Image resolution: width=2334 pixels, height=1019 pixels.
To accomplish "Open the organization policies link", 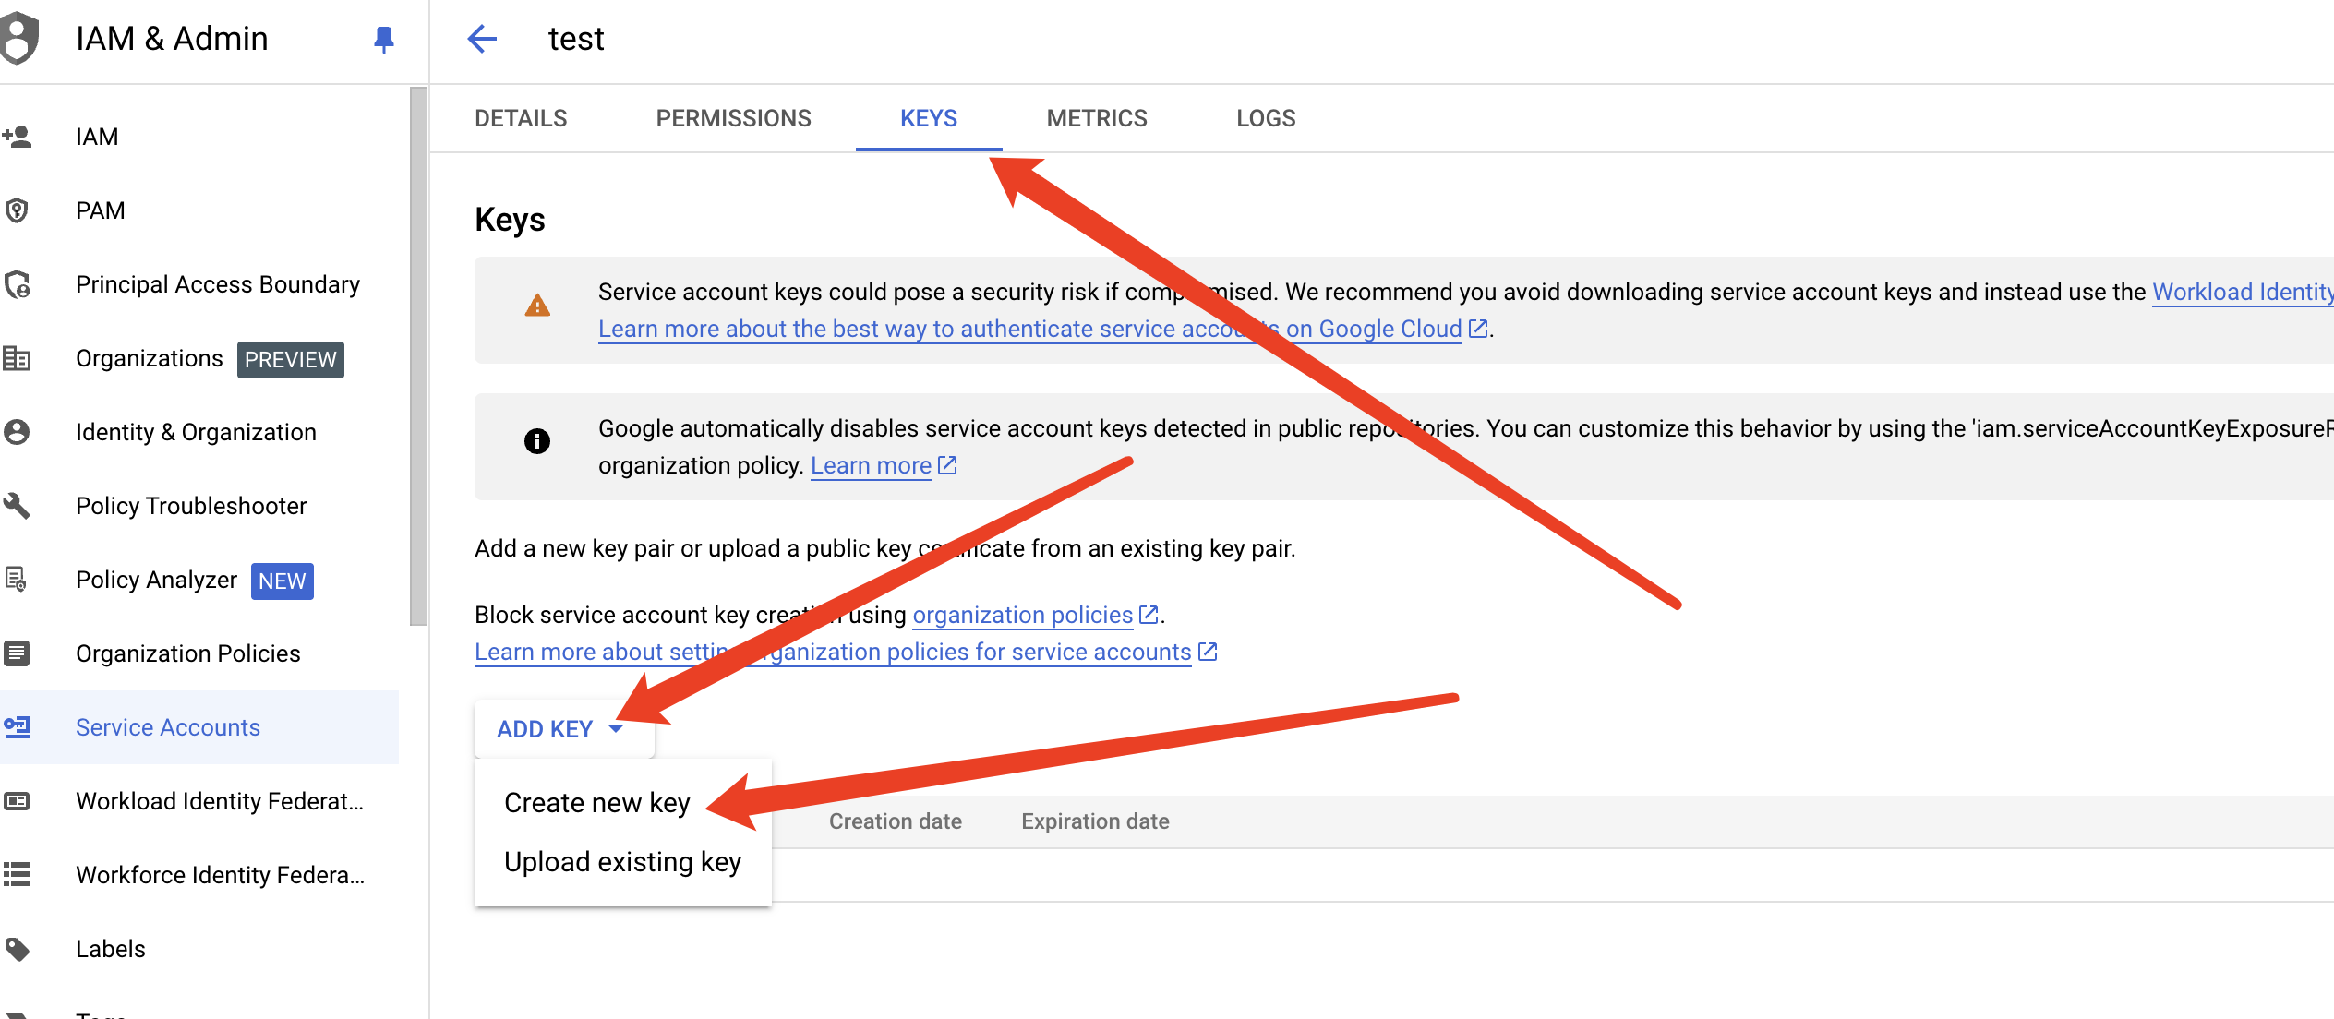I will tap(1022, 615).
